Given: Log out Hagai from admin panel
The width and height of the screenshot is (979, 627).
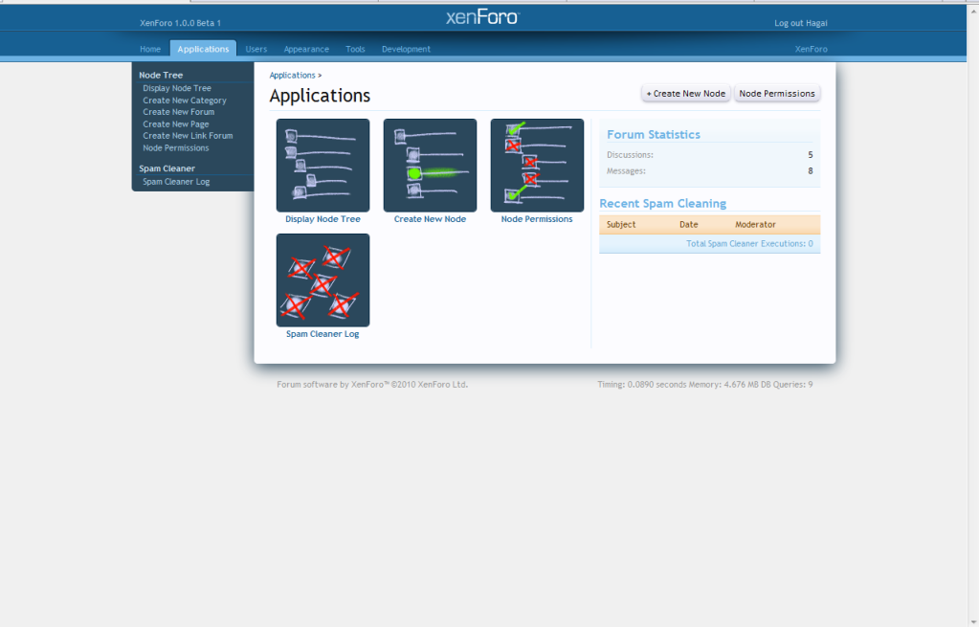Looking at the screenshot, I should pyautogui.click(x=800, y=23).
